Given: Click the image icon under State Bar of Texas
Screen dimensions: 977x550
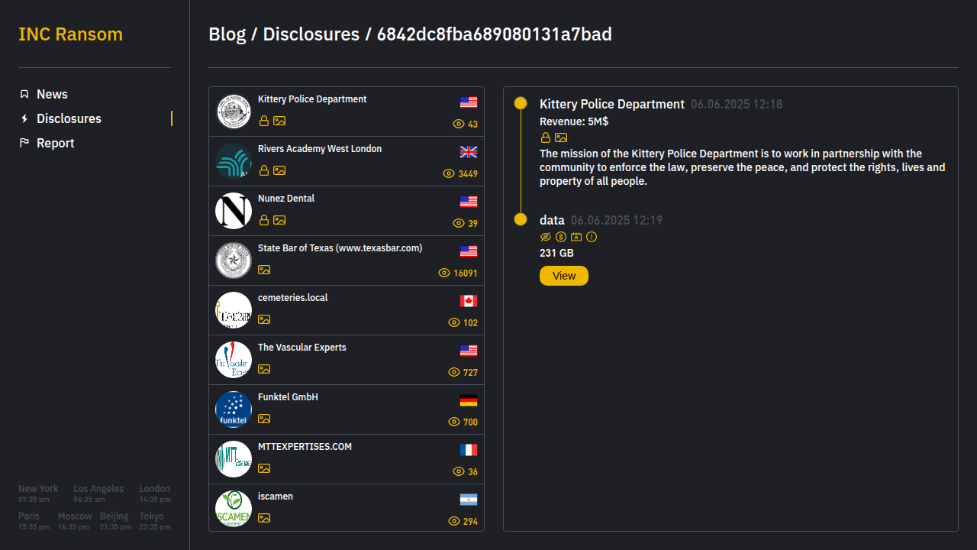Looking at the screenshot, I should (x=264, y=270).
